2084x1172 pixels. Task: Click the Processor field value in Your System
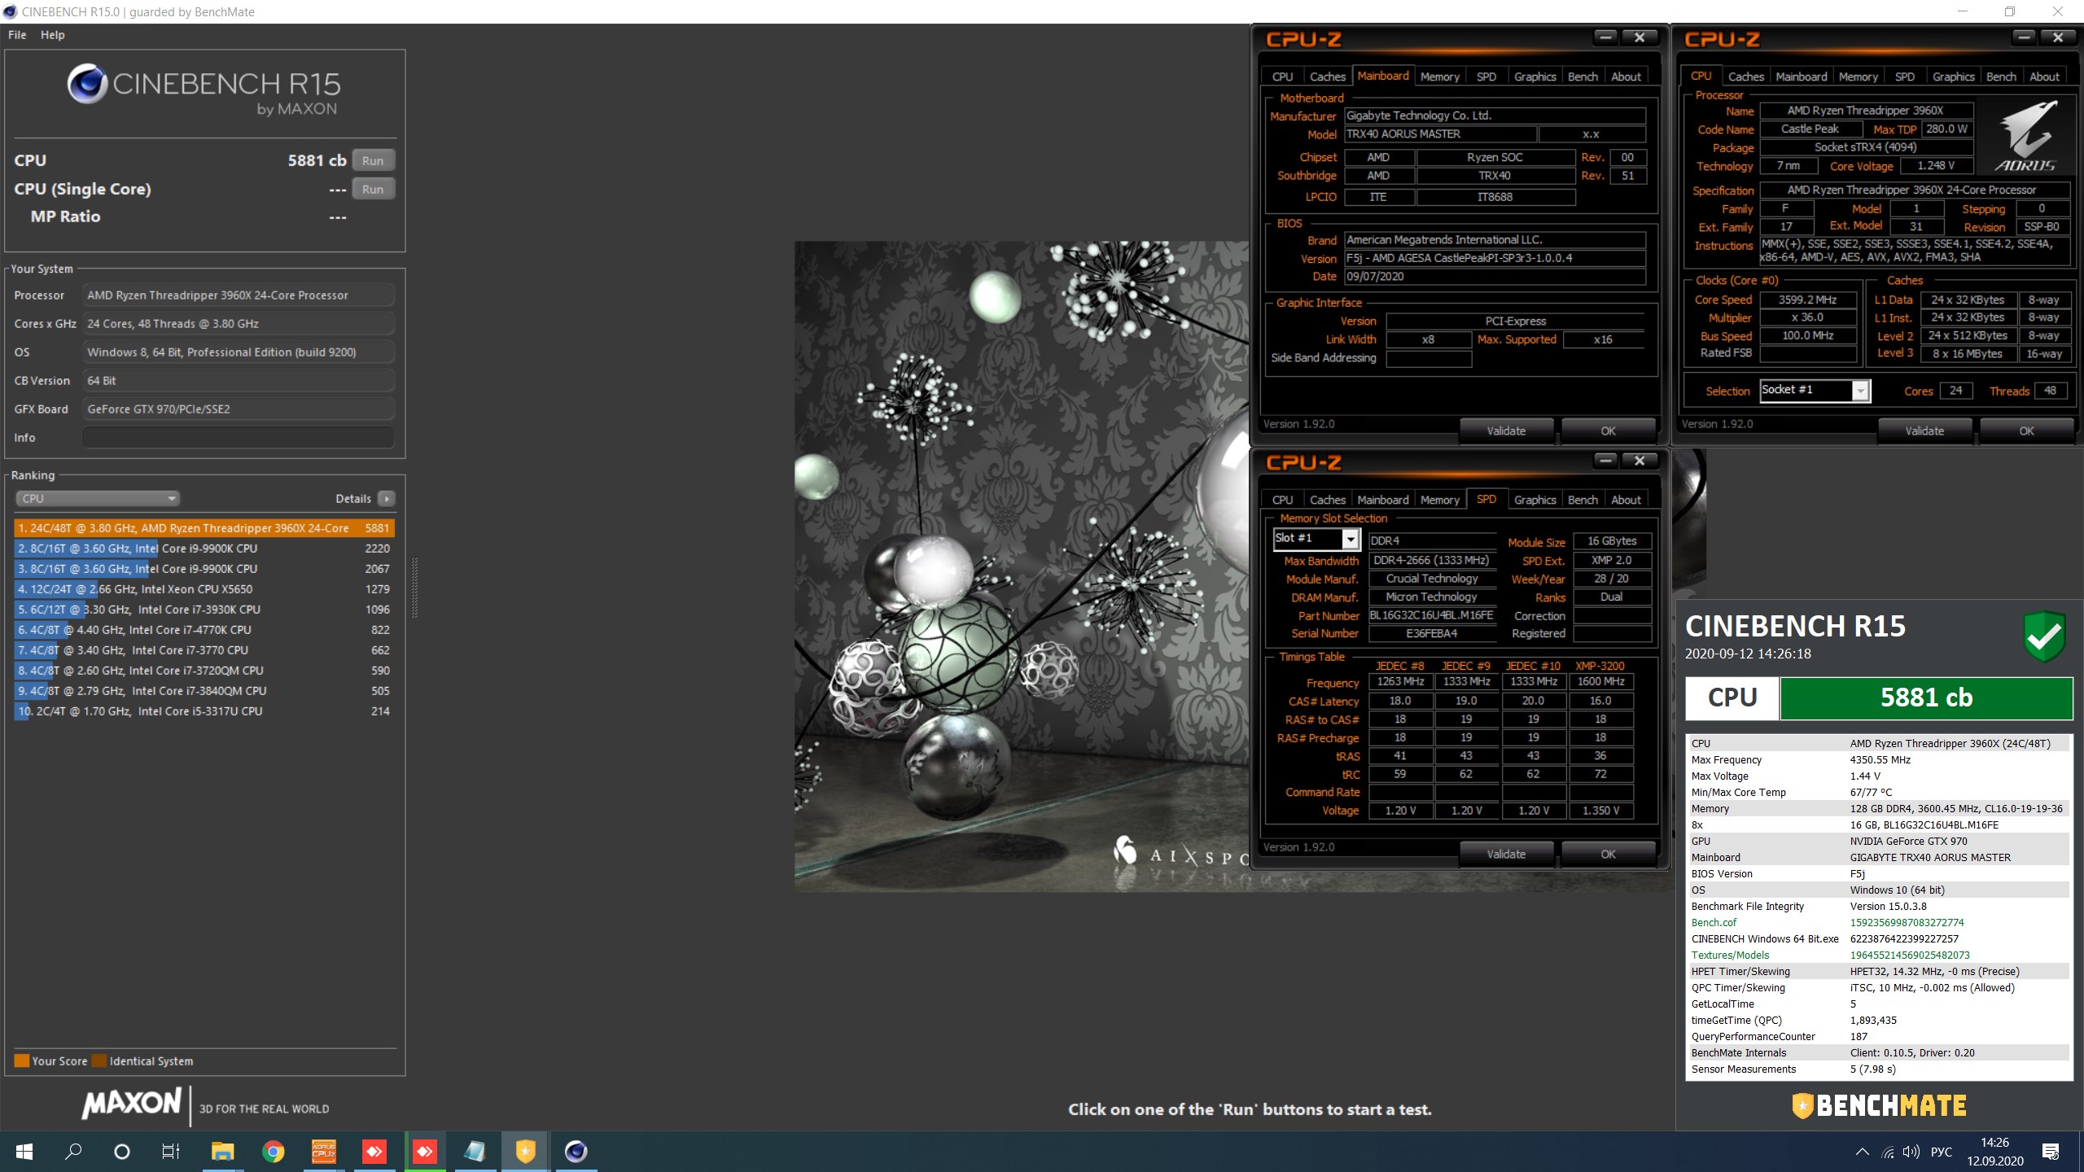239,295
